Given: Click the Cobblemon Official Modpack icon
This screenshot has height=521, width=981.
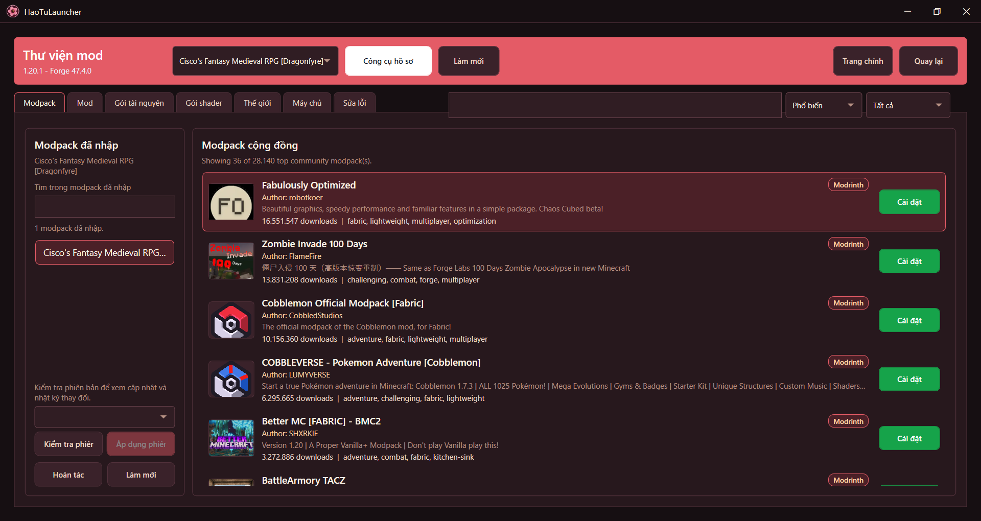Looking at the screenshot, I should [x=231, y=320].
